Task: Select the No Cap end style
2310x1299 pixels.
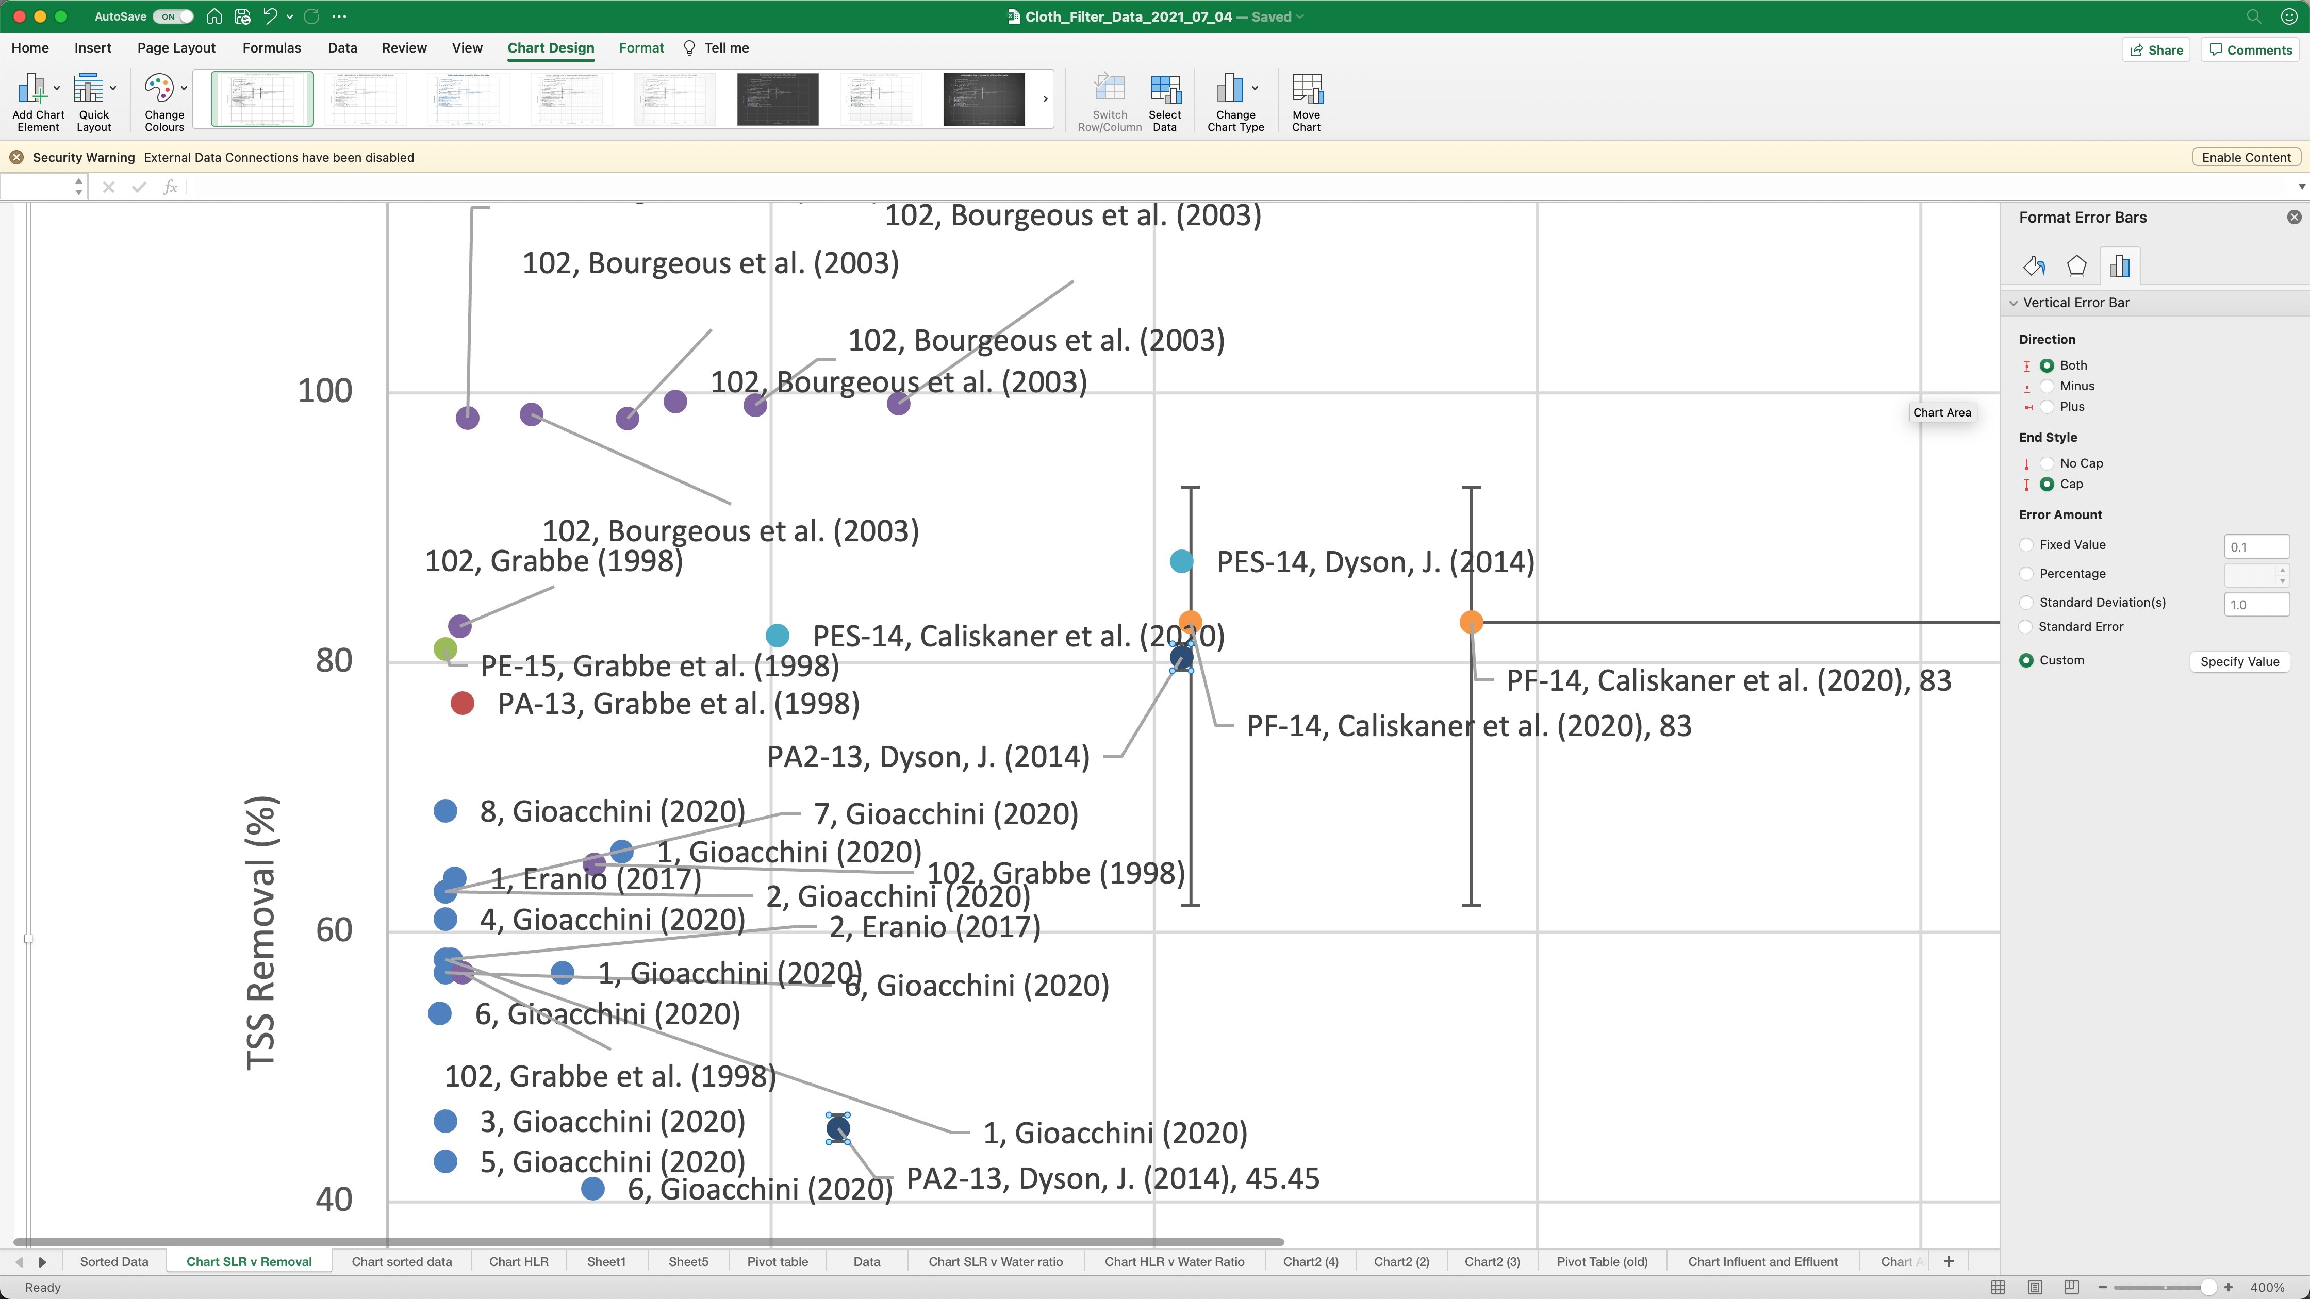Action: pyautogui.click(x=2047, y=463)
